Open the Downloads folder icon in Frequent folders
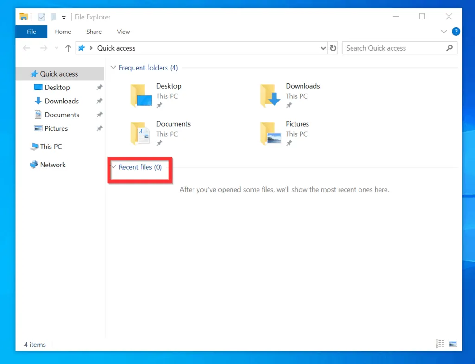This screenshot has height=364, width=475. point(270,96)
